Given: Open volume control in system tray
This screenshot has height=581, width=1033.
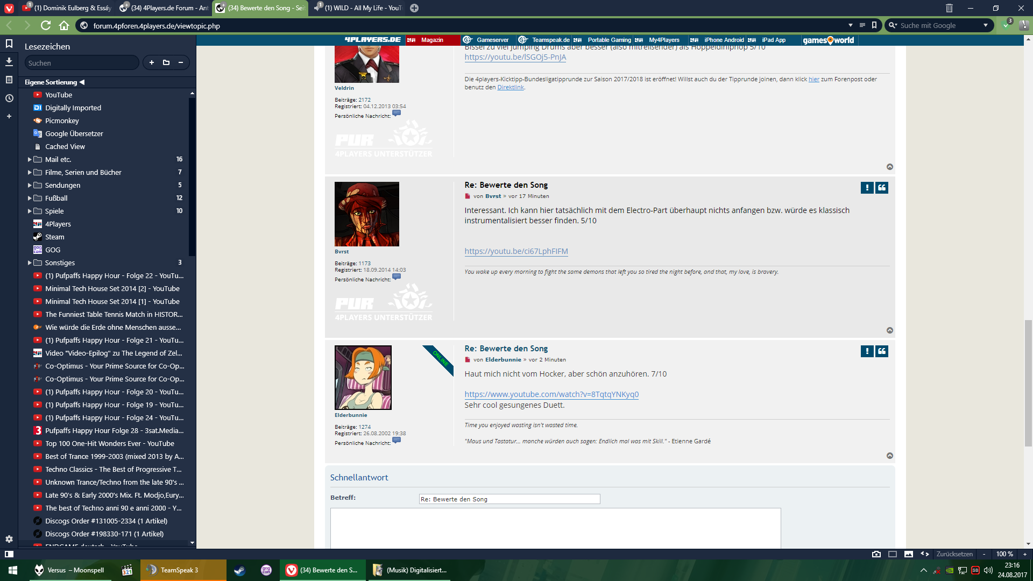Looking at the screenshot, I should [988, 570].
